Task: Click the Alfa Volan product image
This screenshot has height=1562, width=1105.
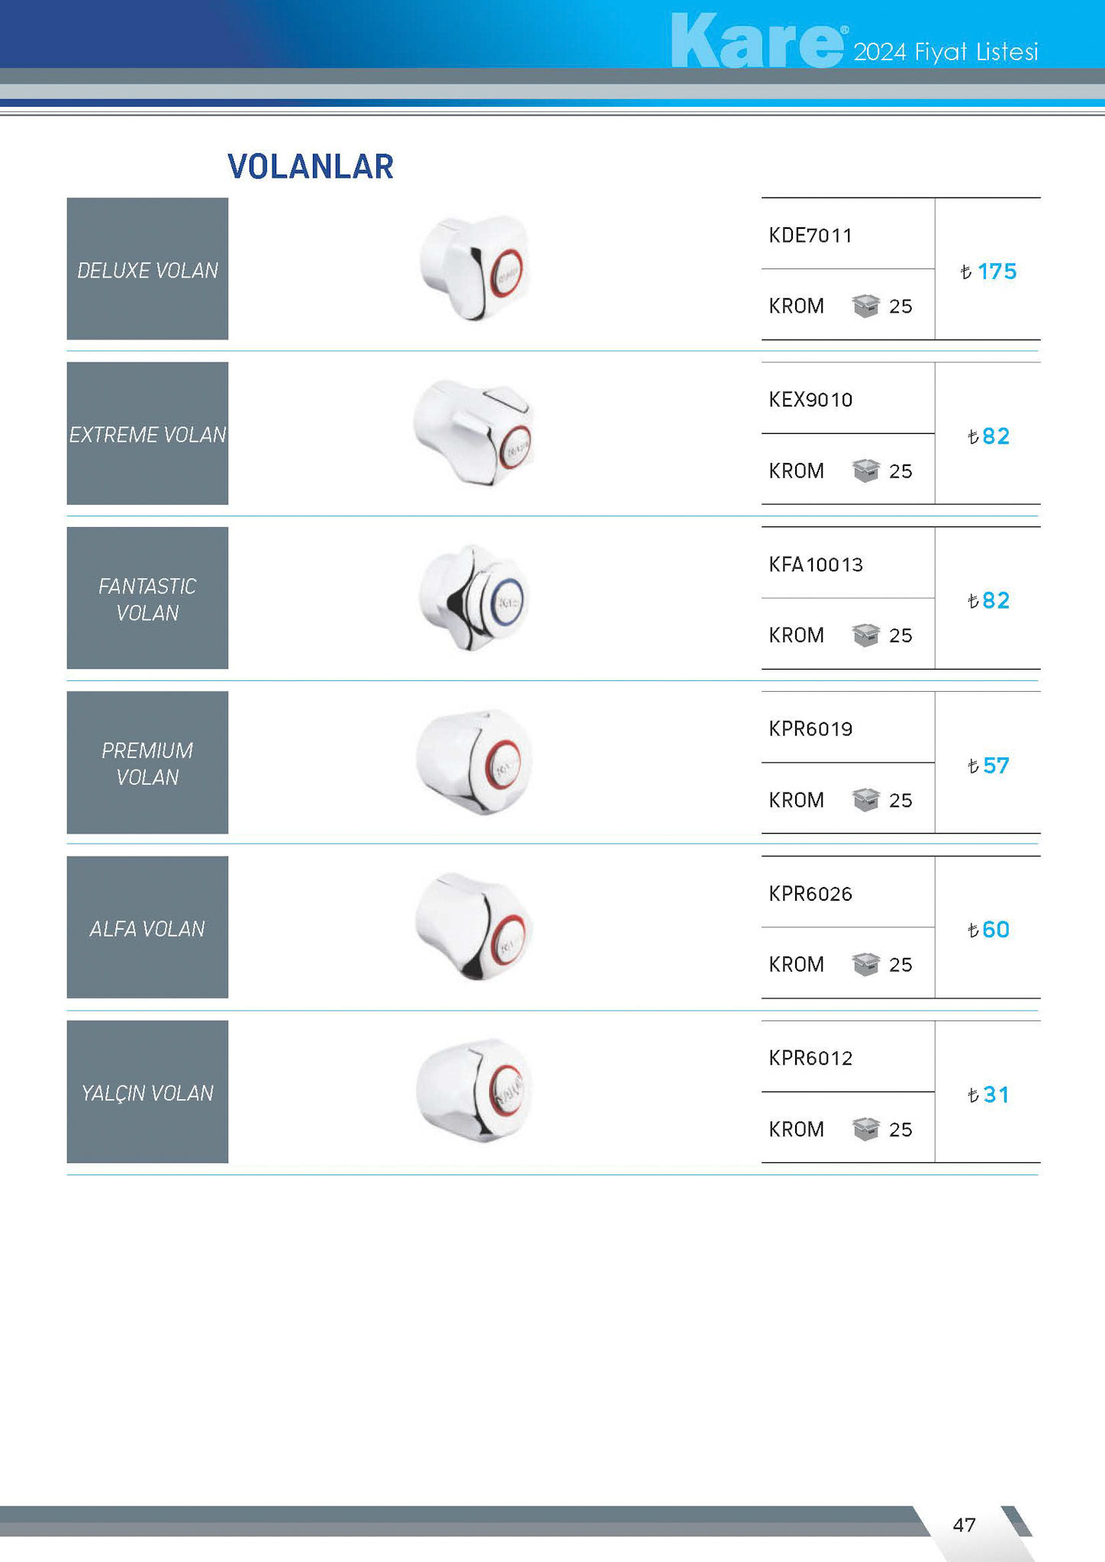Action: coord(473,927)
